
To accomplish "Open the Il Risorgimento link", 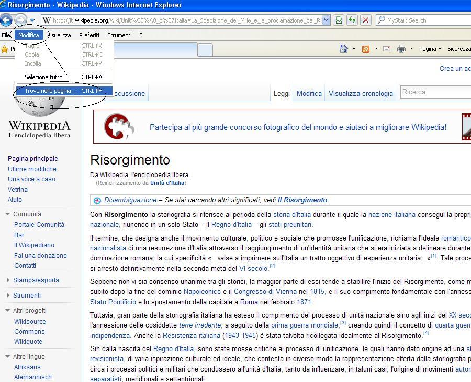I will coord(302,200).
